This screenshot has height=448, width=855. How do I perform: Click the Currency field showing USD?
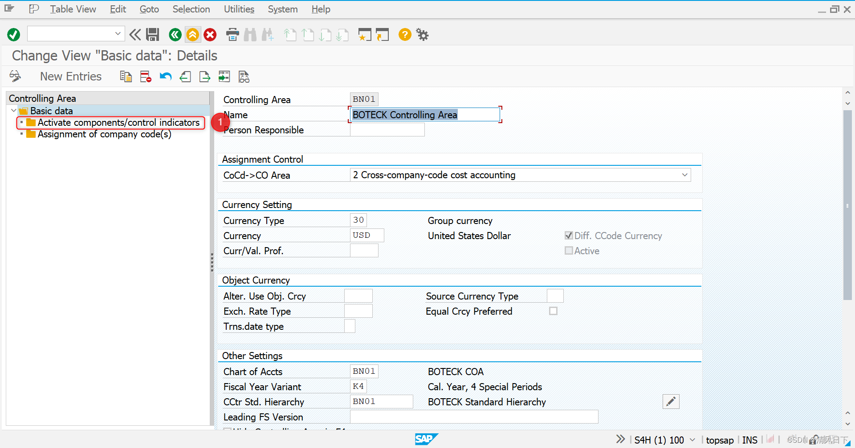(x=367, y=236)
